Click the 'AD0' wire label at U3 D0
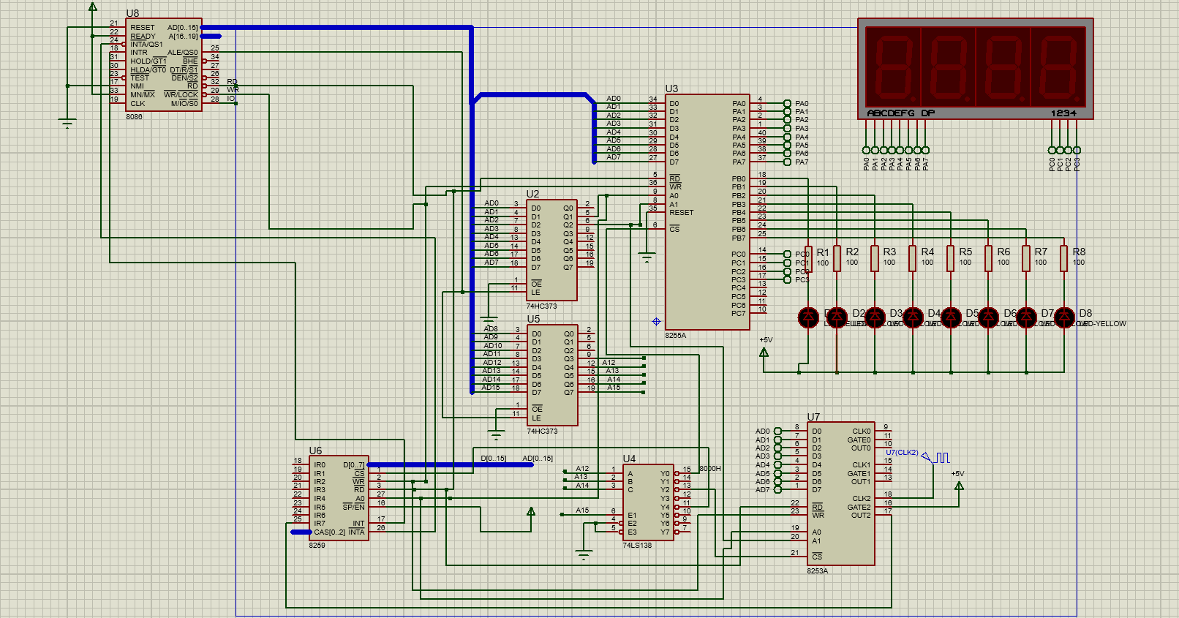 (x=614, y=98)
